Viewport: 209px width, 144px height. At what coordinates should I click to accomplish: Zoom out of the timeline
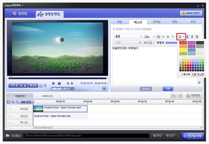17,102
